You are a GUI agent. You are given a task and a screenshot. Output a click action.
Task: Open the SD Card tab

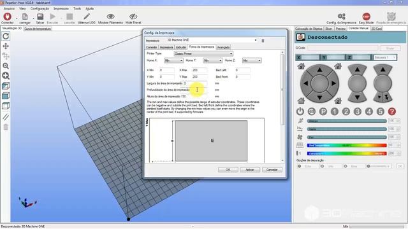376,29
